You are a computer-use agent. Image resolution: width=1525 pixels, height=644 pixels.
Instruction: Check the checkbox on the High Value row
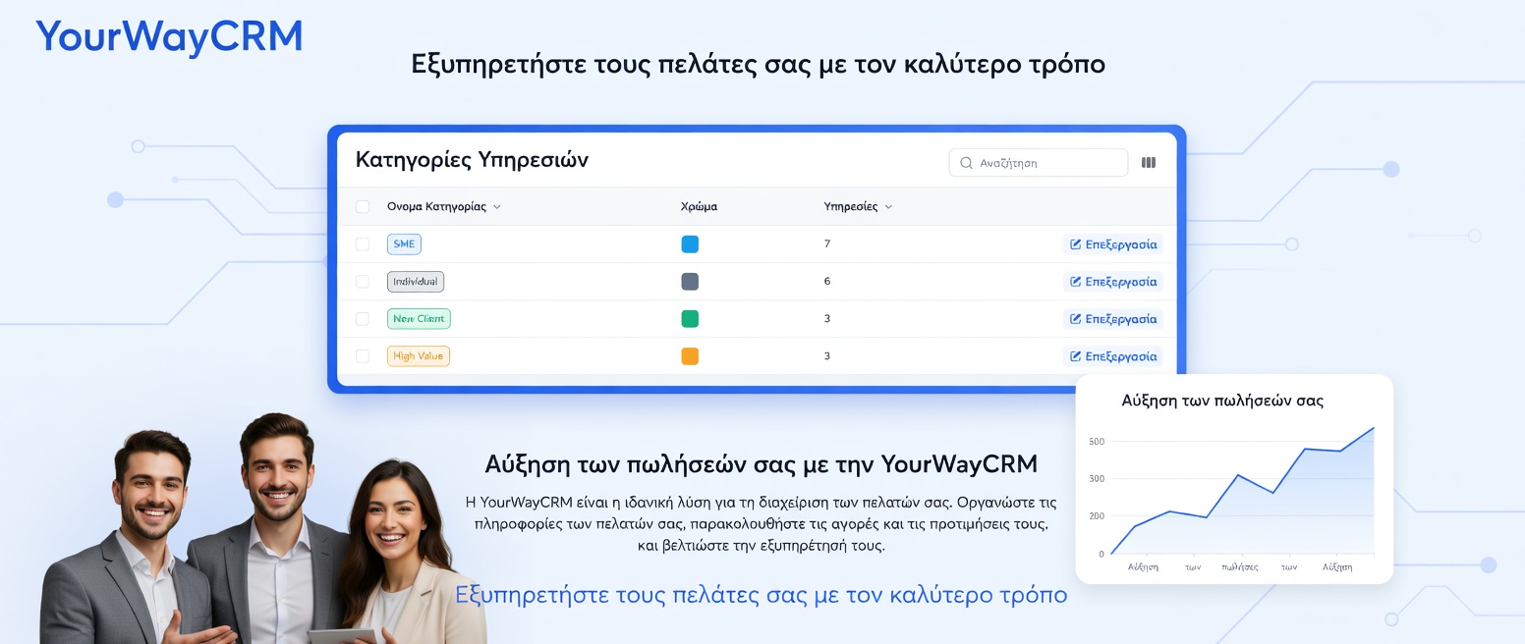click(x=363, y=356)
